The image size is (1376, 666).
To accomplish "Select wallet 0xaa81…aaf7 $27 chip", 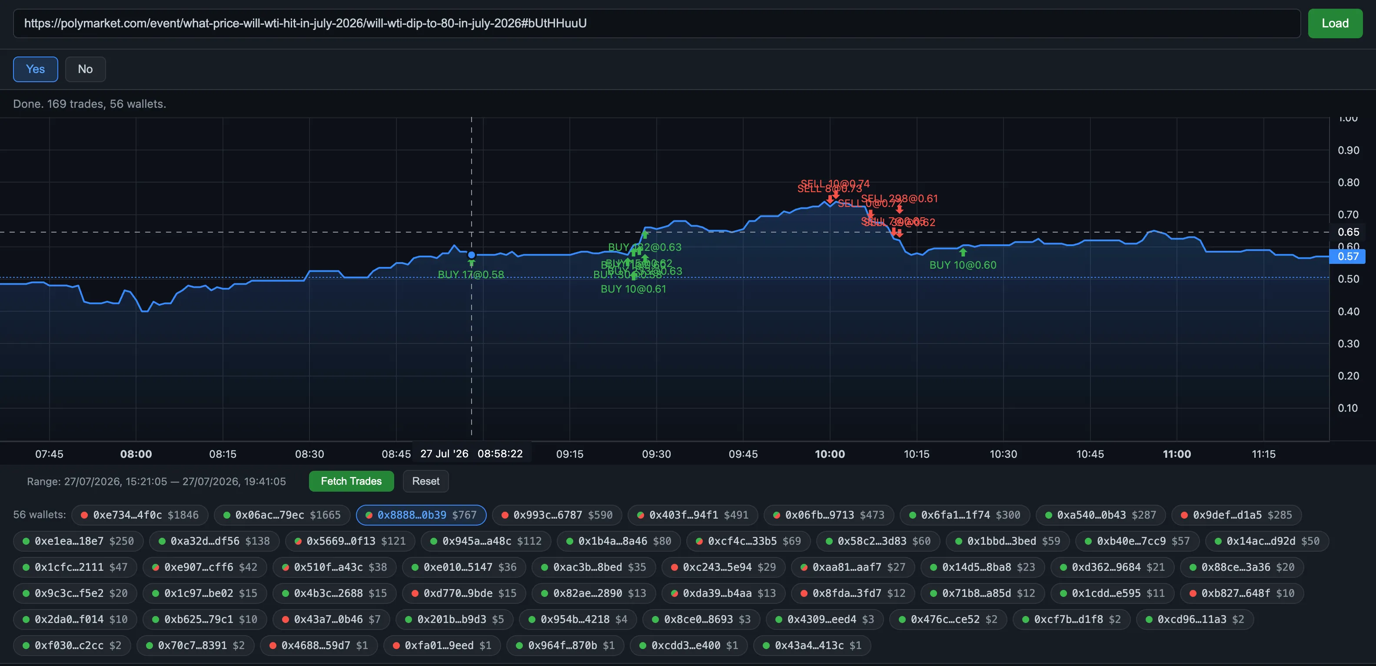I will click(853, 567).
